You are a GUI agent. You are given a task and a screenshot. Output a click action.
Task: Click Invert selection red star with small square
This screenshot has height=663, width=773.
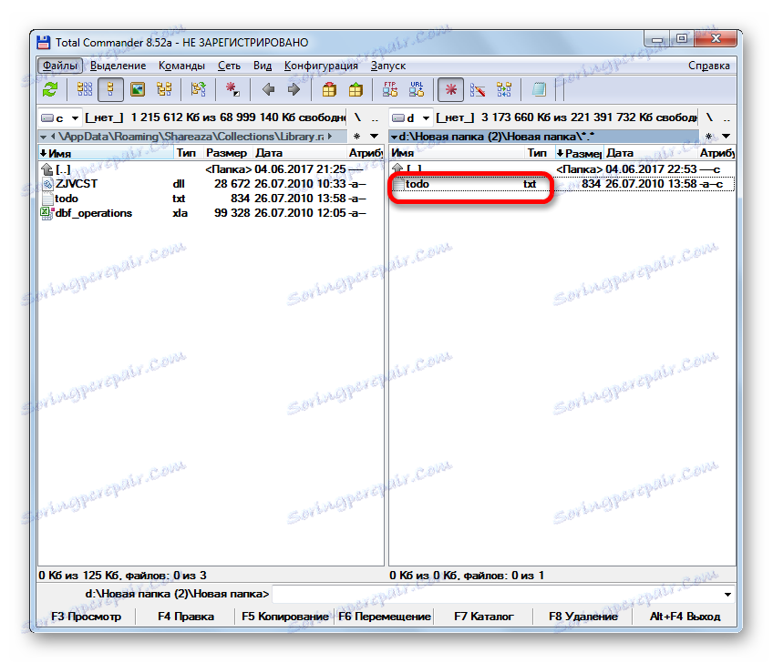pos(232,89)
